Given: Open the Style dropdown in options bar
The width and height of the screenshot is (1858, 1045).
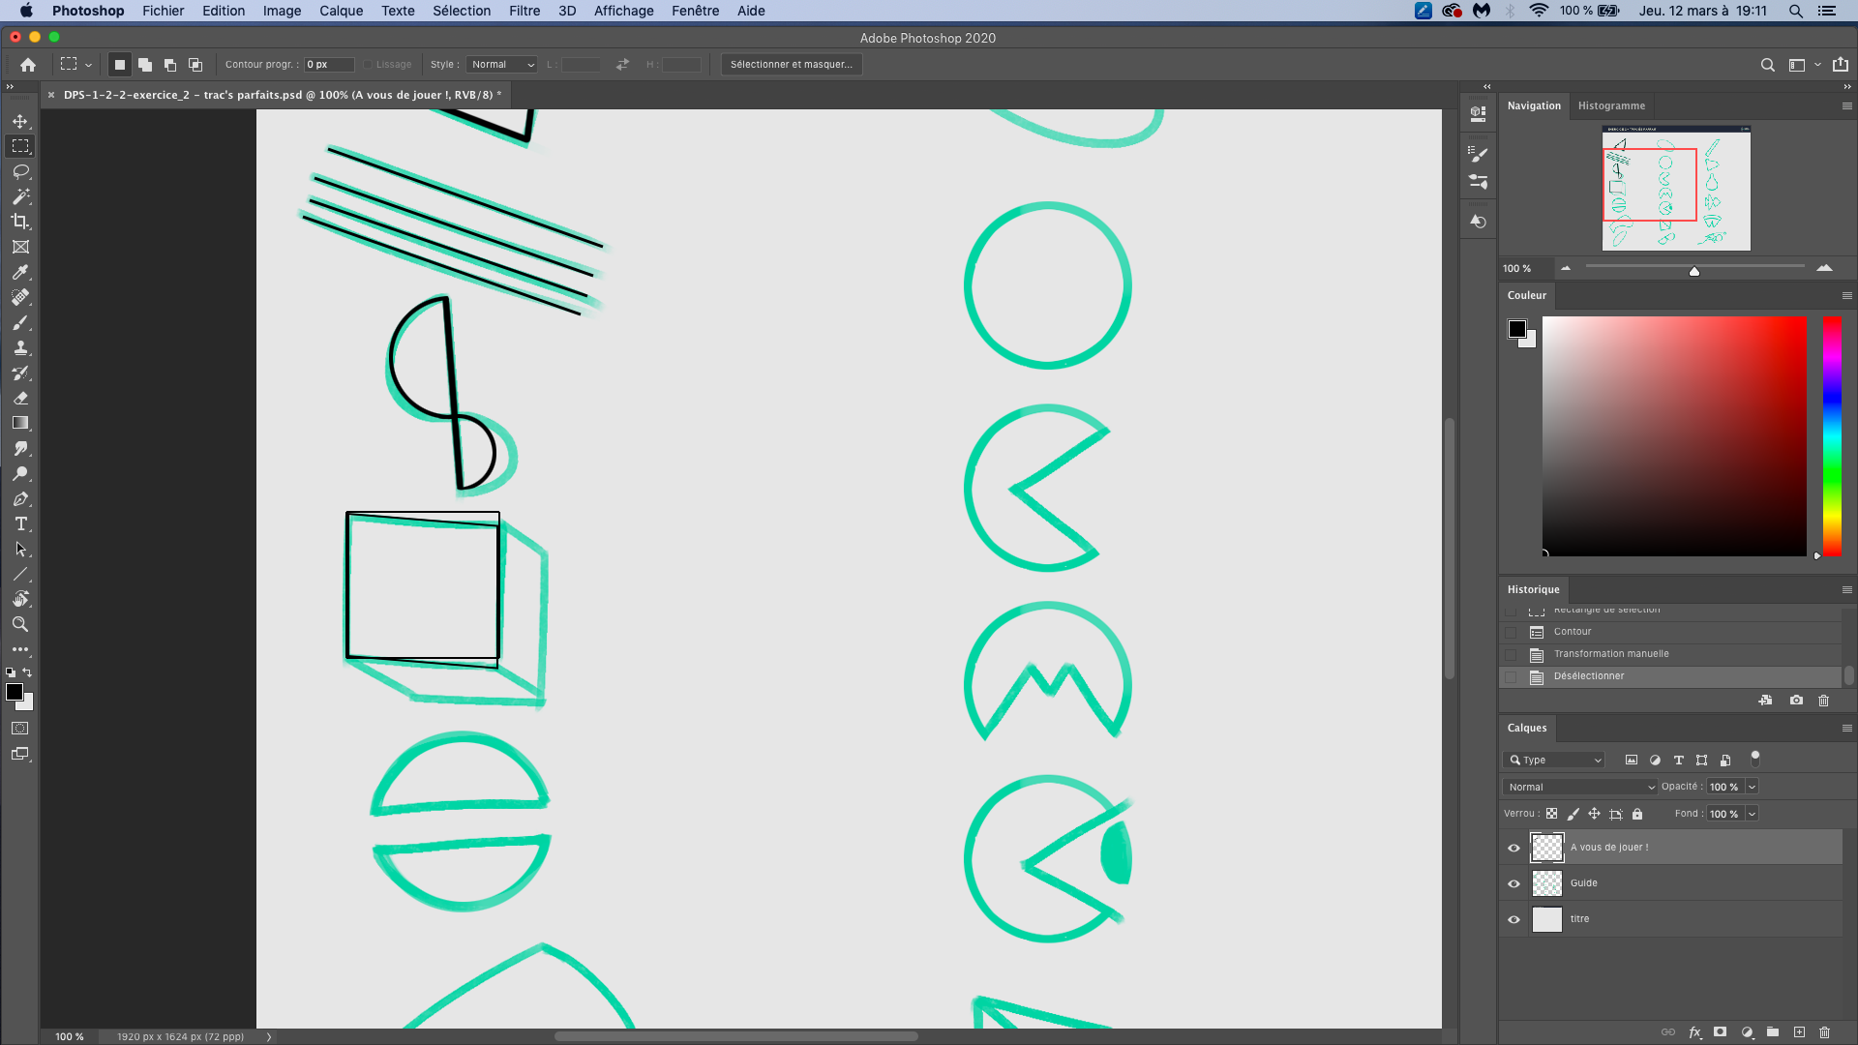Looking at the screenshot, I should [502, 65].
